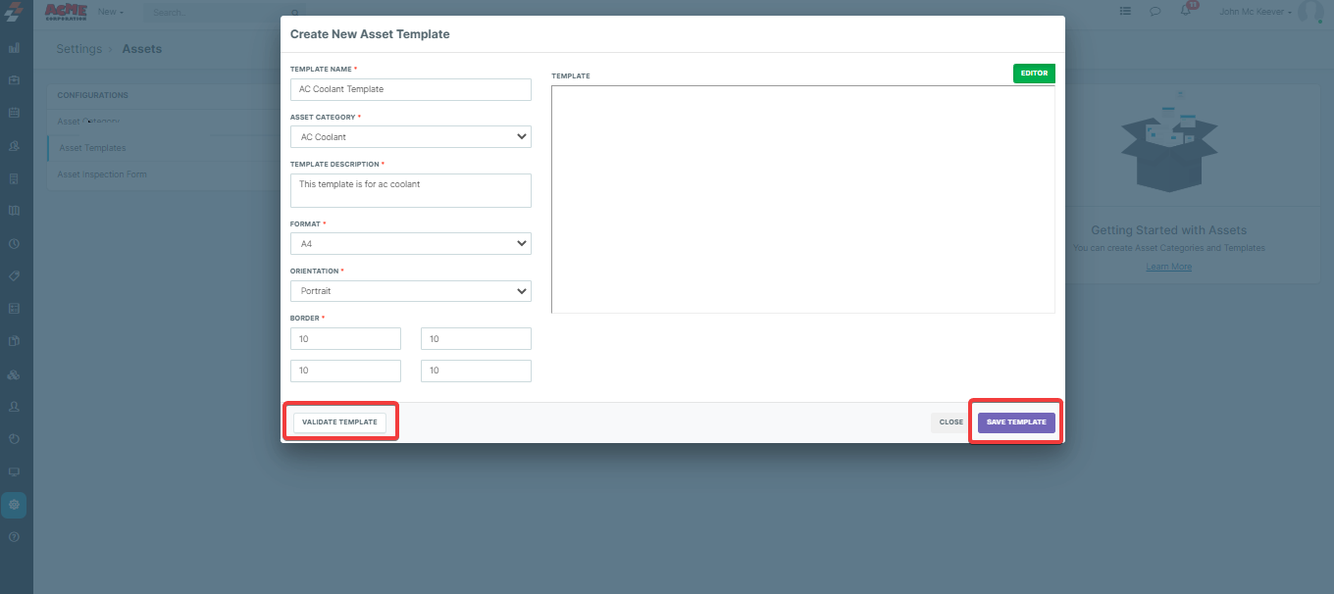
Task: Focus the bottom-right Border value field
Action: point(476,371)
